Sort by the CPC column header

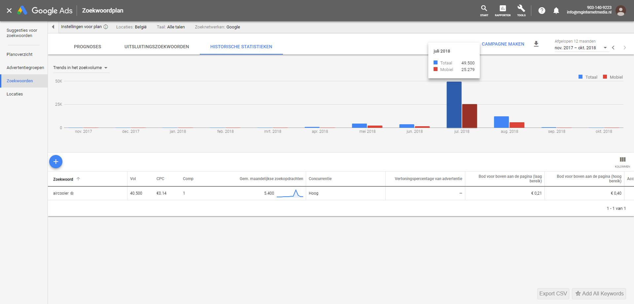click(160, 179)
